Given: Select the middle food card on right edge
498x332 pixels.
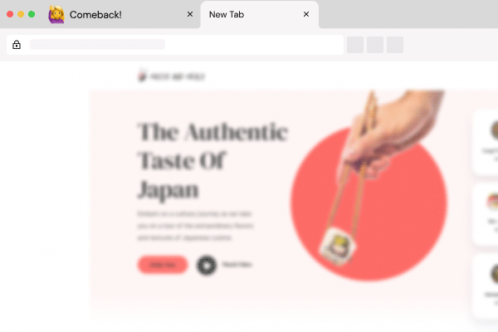Looking at the screenshot, I should click(x=486, y=214).
